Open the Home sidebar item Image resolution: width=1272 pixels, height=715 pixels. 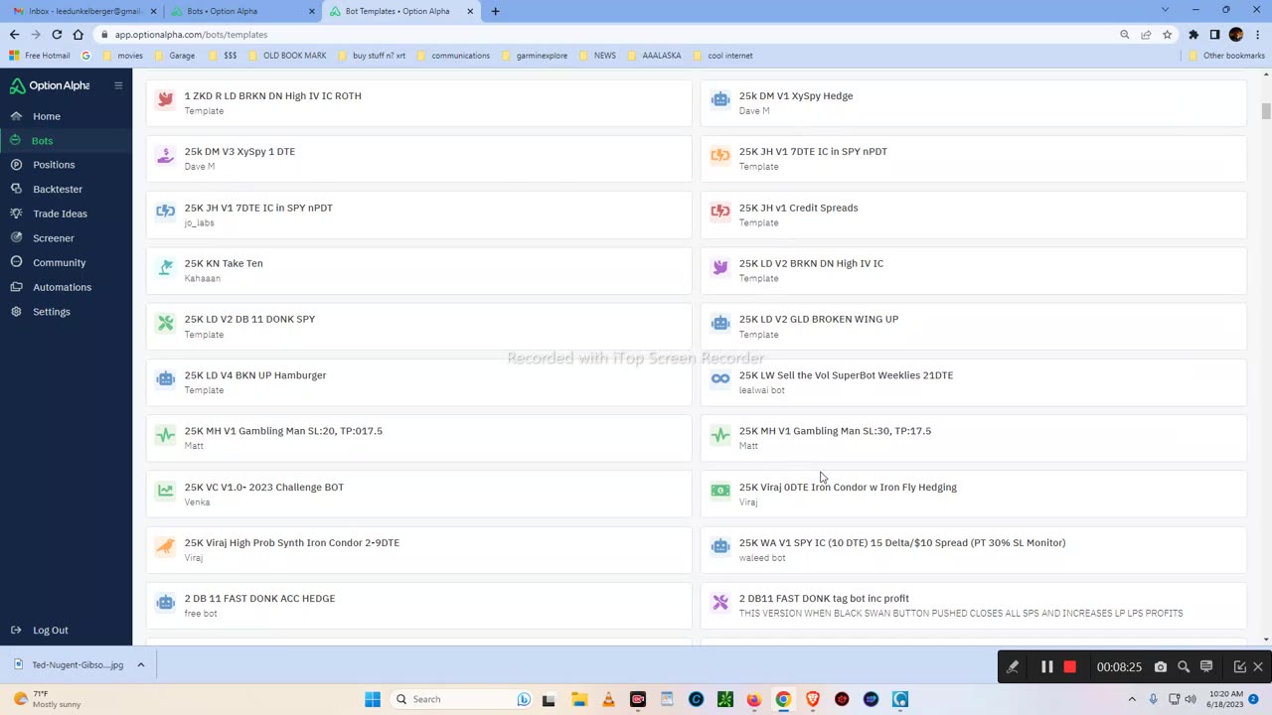click(47, 116)
